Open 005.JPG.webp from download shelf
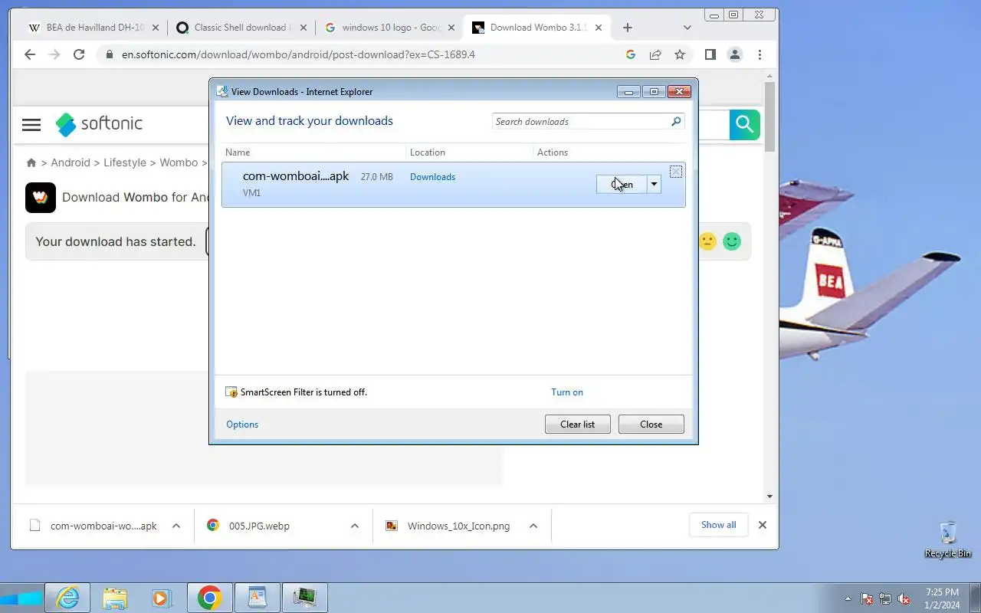This screenshot has width=981, height=613. 260,526
